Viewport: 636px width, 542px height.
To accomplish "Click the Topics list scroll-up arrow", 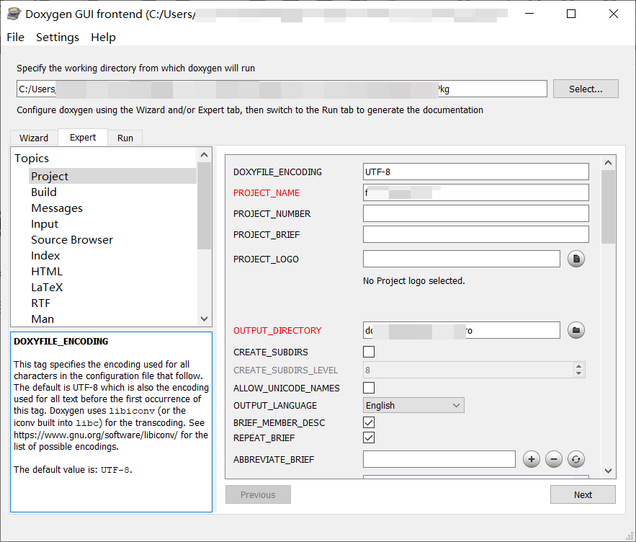I will pos(204,155).
